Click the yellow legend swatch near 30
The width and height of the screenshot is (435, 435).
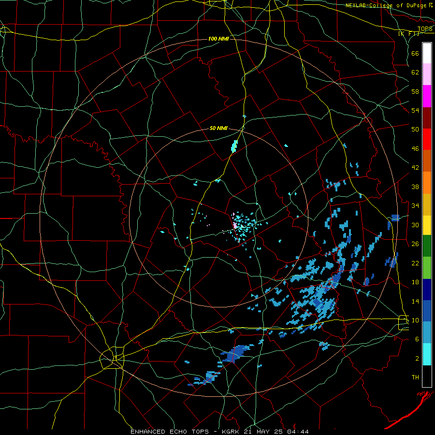pos(427,225)
